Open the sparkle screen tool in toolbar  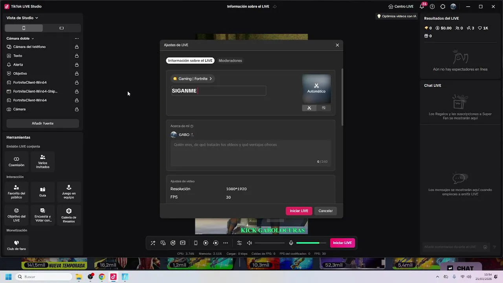tap(183, 243)
